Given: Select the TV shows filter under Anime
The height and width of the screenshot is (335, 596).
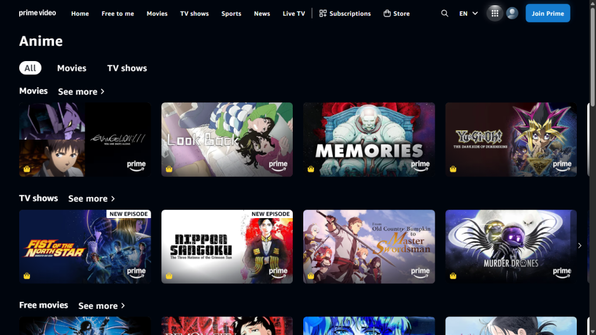Looking at the screenshot, I should point(127,68).
